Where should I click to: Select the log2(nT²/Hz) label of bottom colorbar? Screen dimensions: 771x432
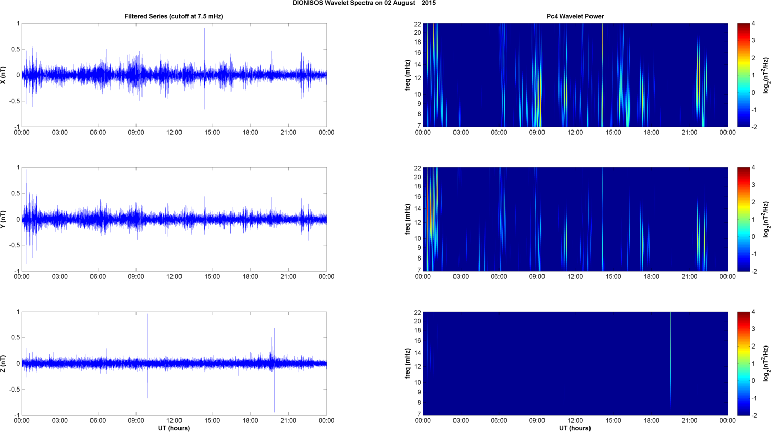point(767,364)
